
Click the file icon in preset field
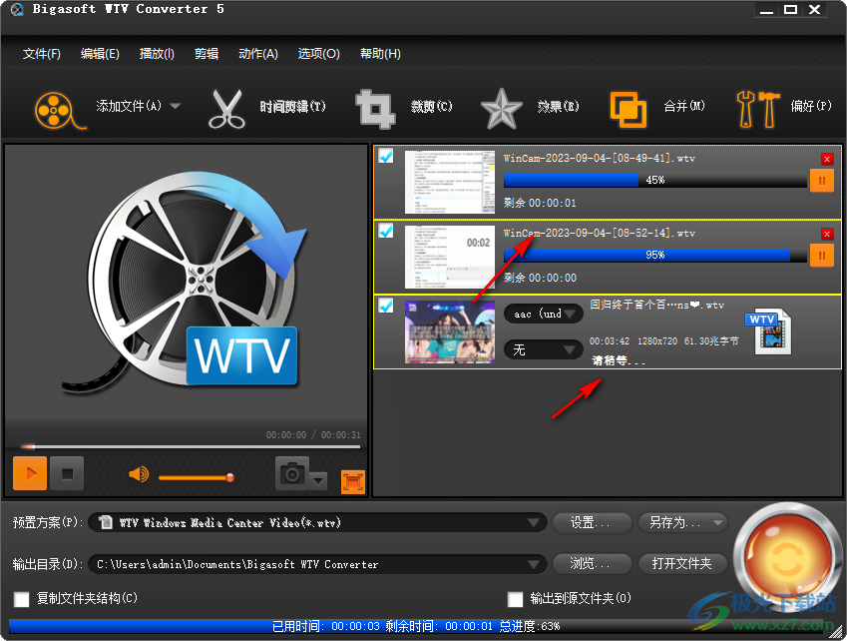(x=106, y=522)
